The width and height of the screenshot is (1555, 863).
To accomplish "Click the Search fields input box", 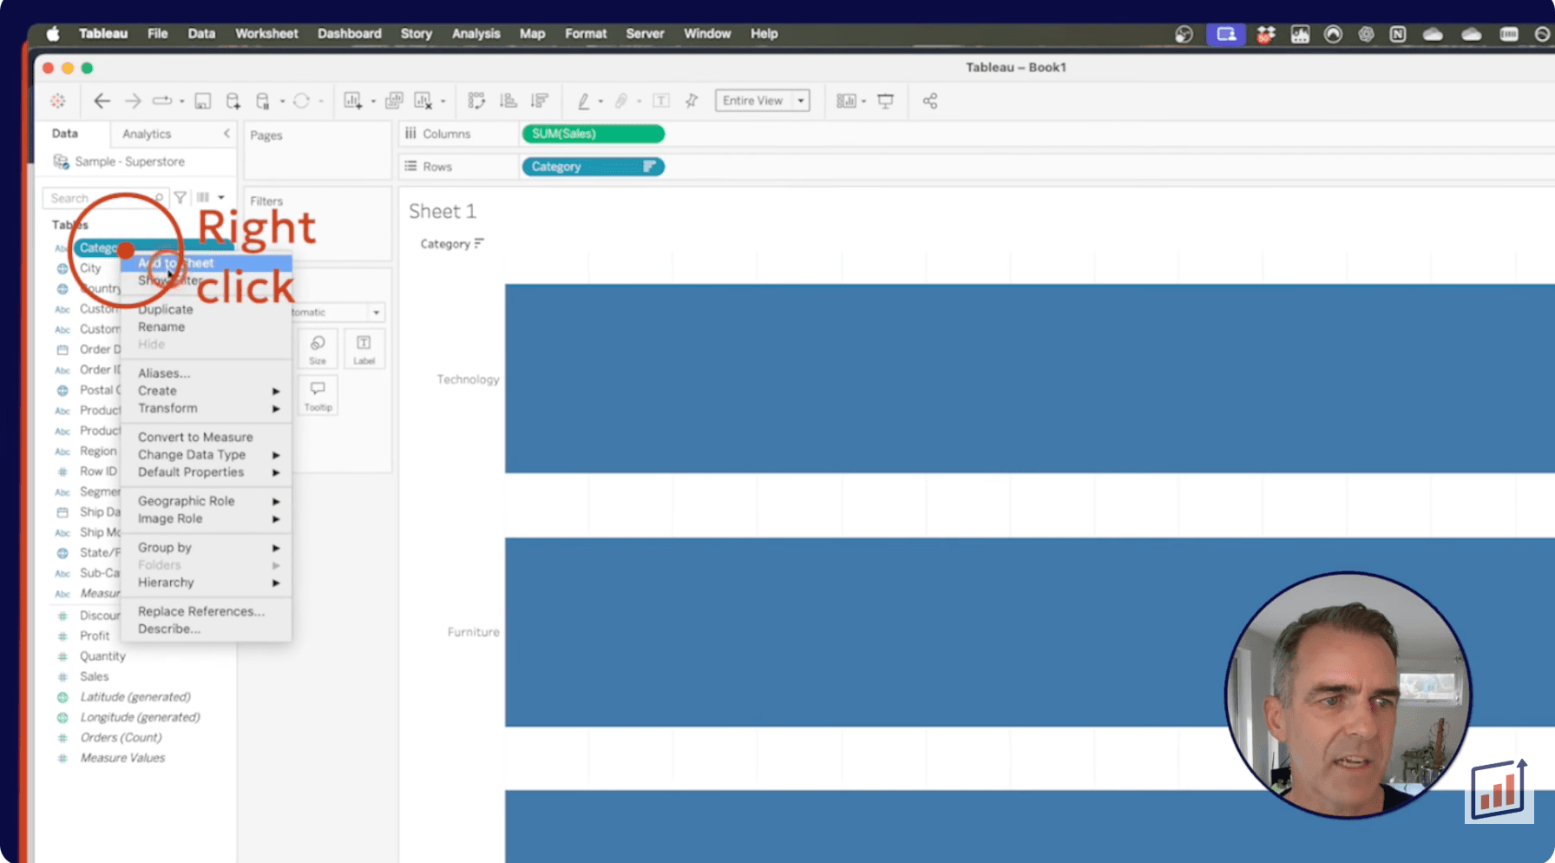I will point(100,198).
